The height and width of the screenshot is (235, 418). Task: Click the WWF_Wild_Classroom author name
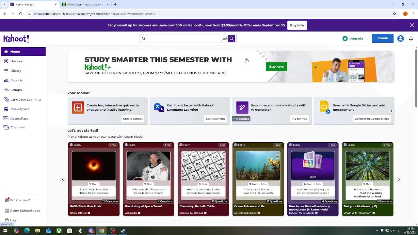[358, 213]
